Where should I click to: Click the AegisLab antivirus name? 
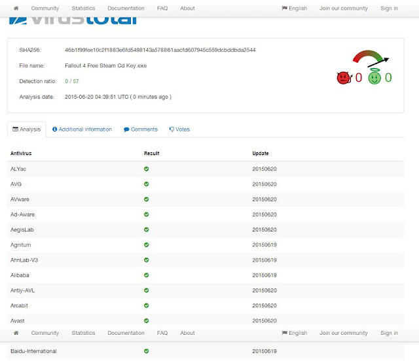click(22, 230)
